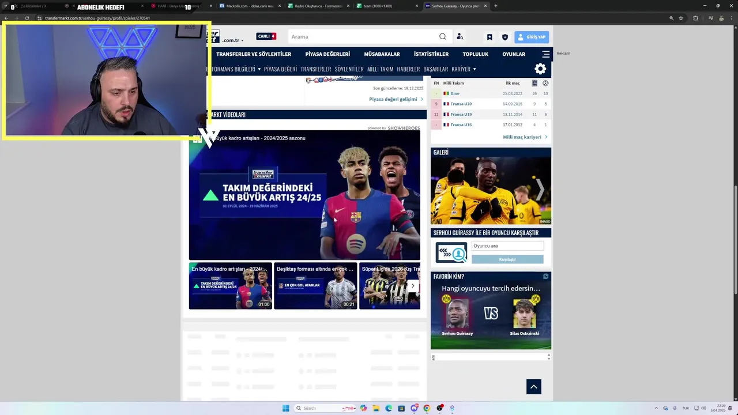Open the Piyasa değeri gelişimi link
Image resolution: width=738 pixels, height=415 pixels.
tap(396, 99)
